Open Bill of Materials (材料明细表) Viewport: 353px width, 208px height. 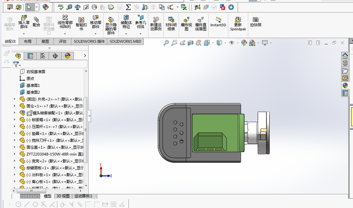171,24
